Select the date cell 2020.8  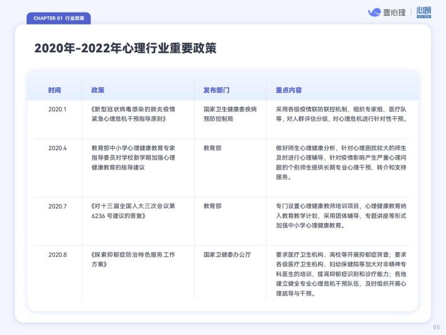(x=57, y=255)
